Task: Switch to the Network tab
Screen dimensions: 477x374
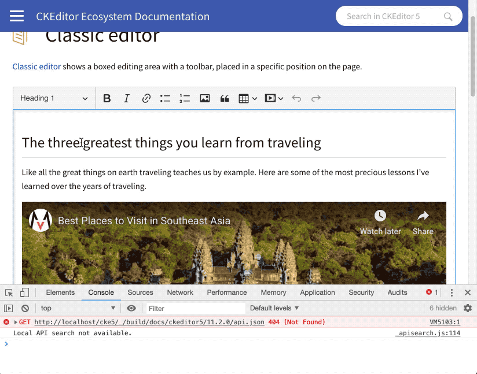Action: coord(180,292)
